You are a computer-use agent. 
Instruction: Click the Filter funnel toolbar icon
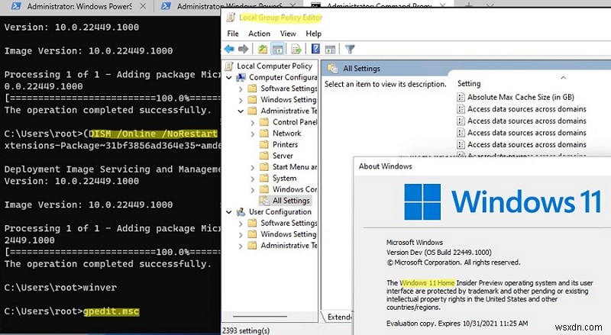(x=350, y=49)
